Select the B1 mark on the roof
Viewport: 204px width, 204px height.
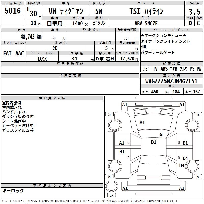[x=154, y=142]
